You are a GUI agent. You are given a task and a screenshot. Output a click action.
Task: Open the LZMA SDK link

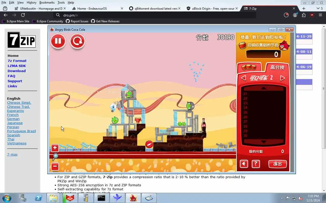(x=17, y=66)
